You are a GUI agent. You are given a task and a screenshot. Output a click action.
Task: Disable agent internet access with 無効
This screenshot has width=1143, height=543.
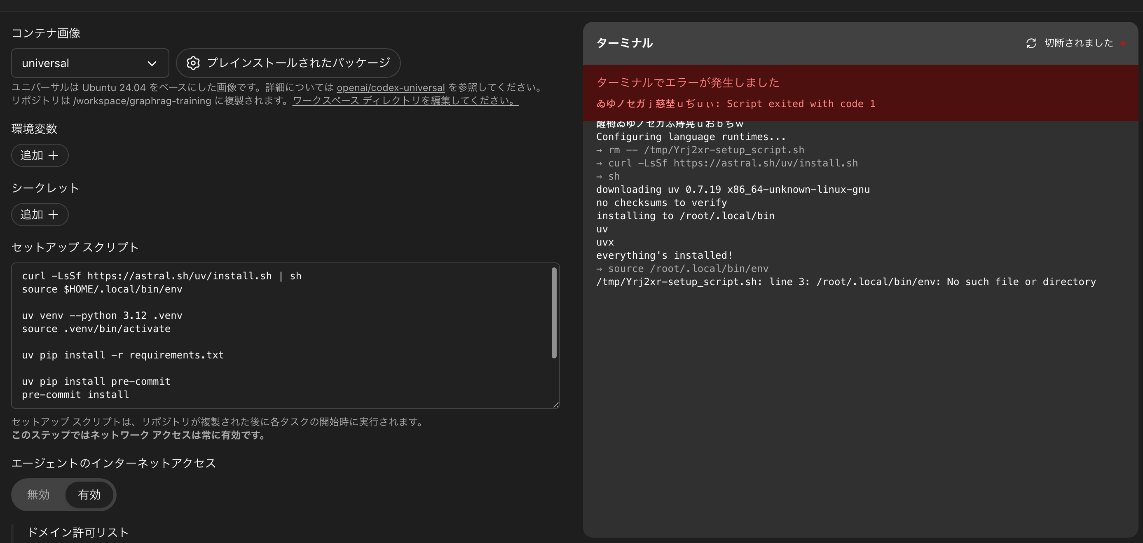(x=38, y=495)
